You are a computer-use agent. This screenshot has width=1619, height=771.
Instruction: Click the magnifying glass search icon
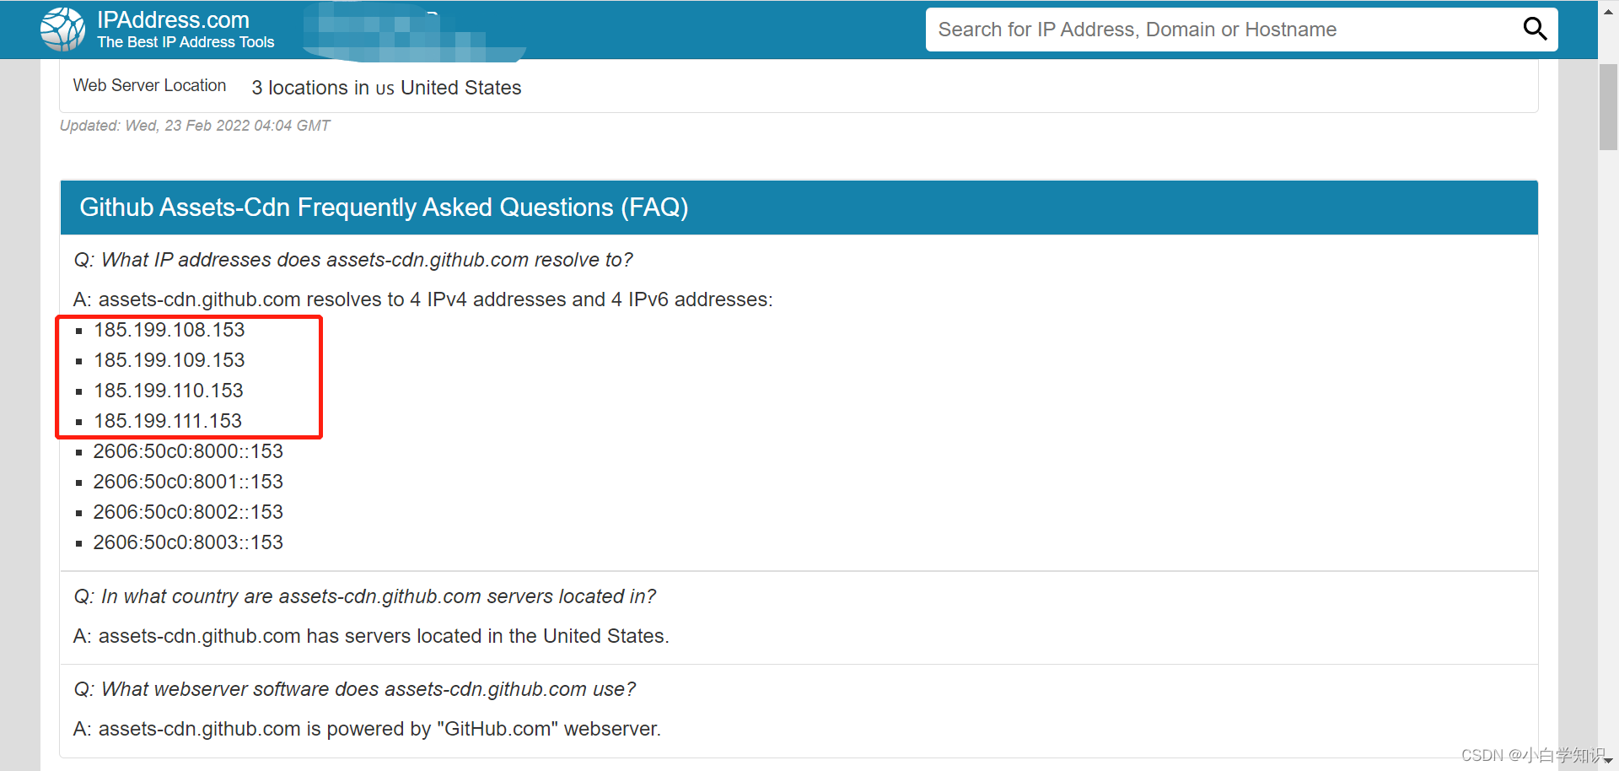(x=1535, y=30)
